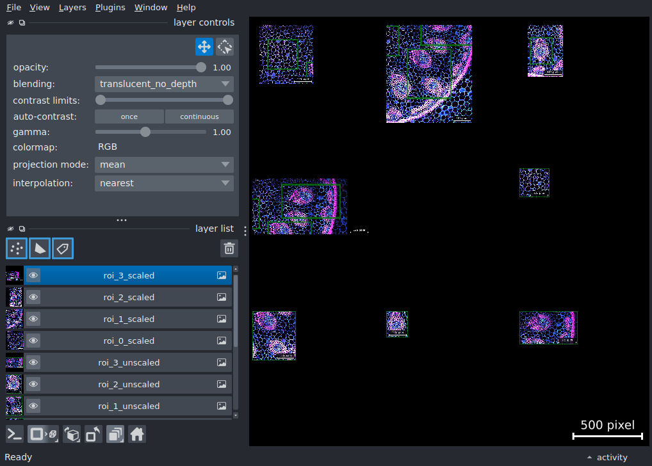Delete selected layer with trash icon
This screenshot has height=466, width=652.
[x=229, y=248]
